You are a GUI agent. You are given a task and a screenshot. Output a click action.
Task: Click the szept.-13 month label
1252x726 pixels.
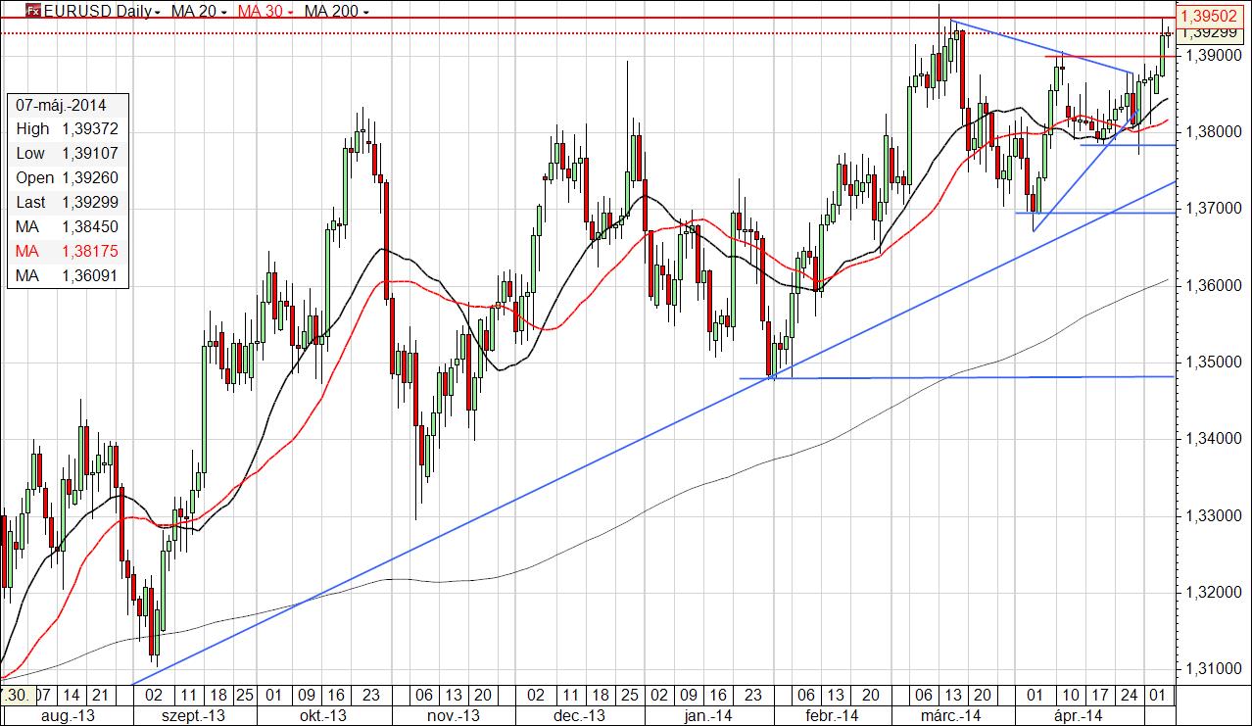pos(192,715)
